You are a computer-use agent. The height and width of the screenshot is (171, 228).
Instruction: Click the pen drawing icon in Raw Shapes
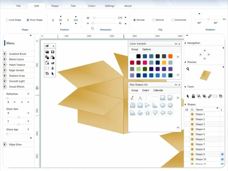tap(133, 98)
